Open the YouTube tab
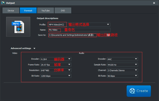Screen dimensions: 159x101 pyautogui.click(x=46, y=10)
